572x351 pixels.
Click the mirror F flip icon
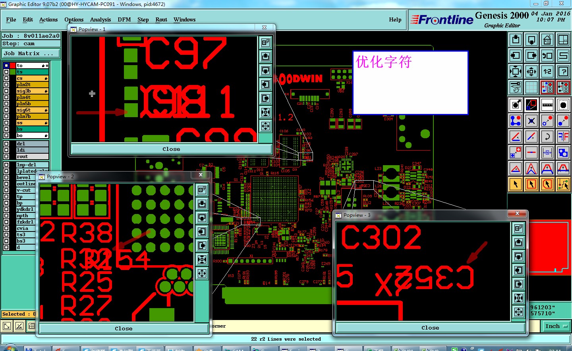coord(563,137)
